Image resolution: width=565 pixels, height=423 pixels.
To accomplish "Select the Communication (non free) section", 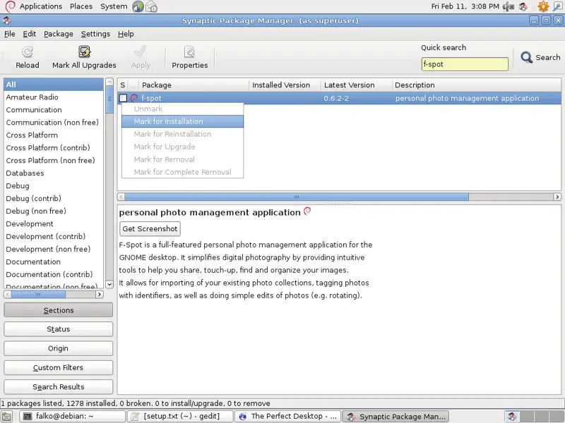I will point(54,122).
